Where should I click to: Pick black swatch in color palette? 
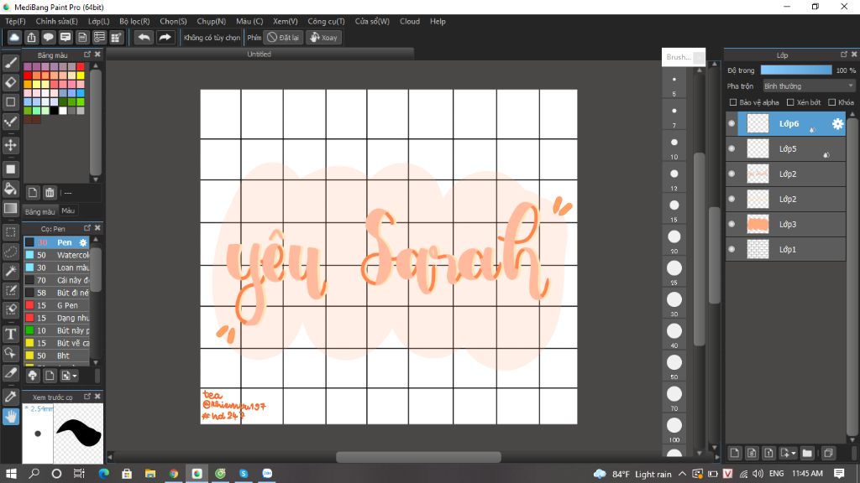click(x=54, y=111)
